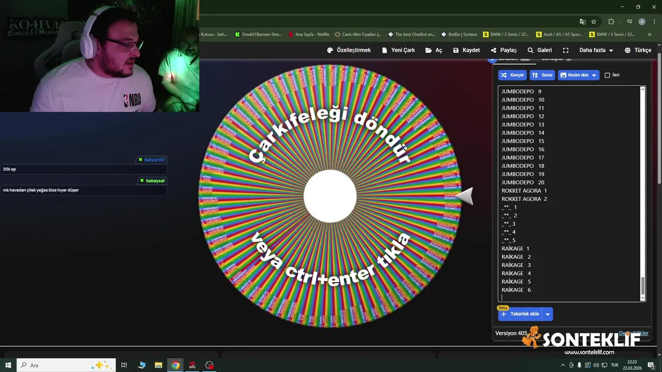Open the red-black app taskbar icon
This screenshot has width=662, height=372.
coord(192,365)
